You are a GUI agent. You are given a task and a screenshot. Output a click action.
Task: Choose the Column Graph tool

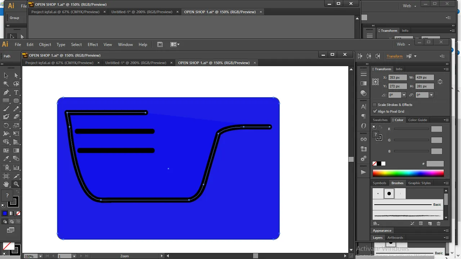point(16,167)
